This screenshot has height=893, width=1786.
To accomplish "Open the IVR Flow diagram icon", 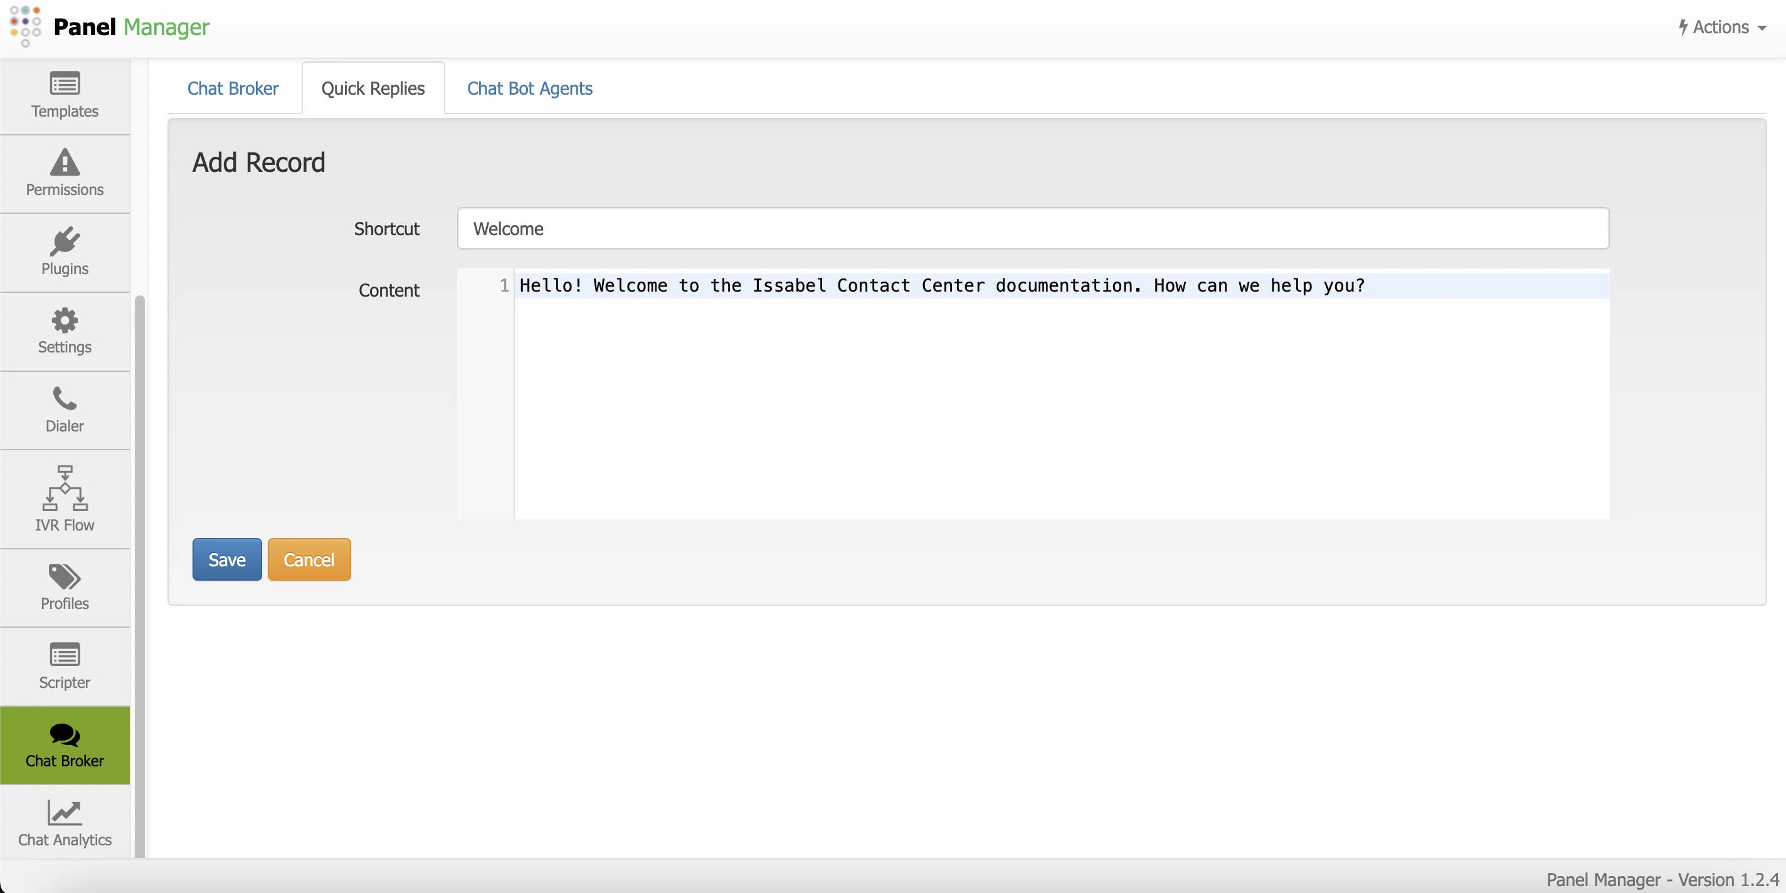I will coord(65,487).
